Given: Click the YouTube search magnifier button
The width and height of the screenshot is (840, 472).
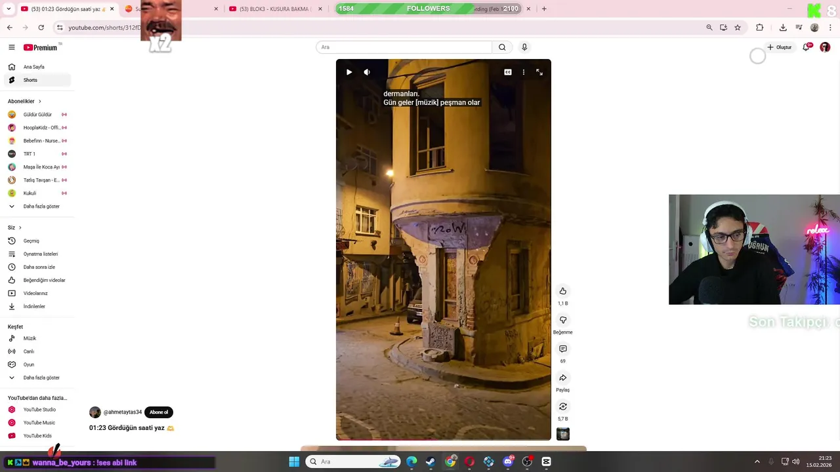Looking at the screenshot, I should pos(502,47).
